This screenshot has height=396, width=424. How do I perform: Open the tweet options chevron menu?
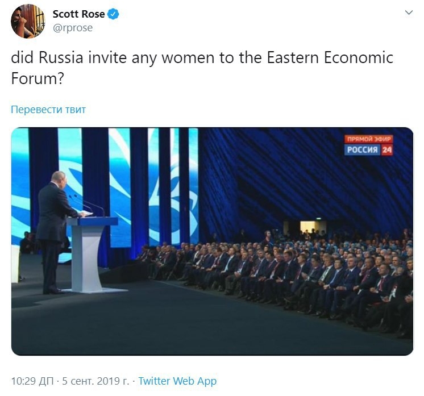pyautogui.click(x=408, y=13)
